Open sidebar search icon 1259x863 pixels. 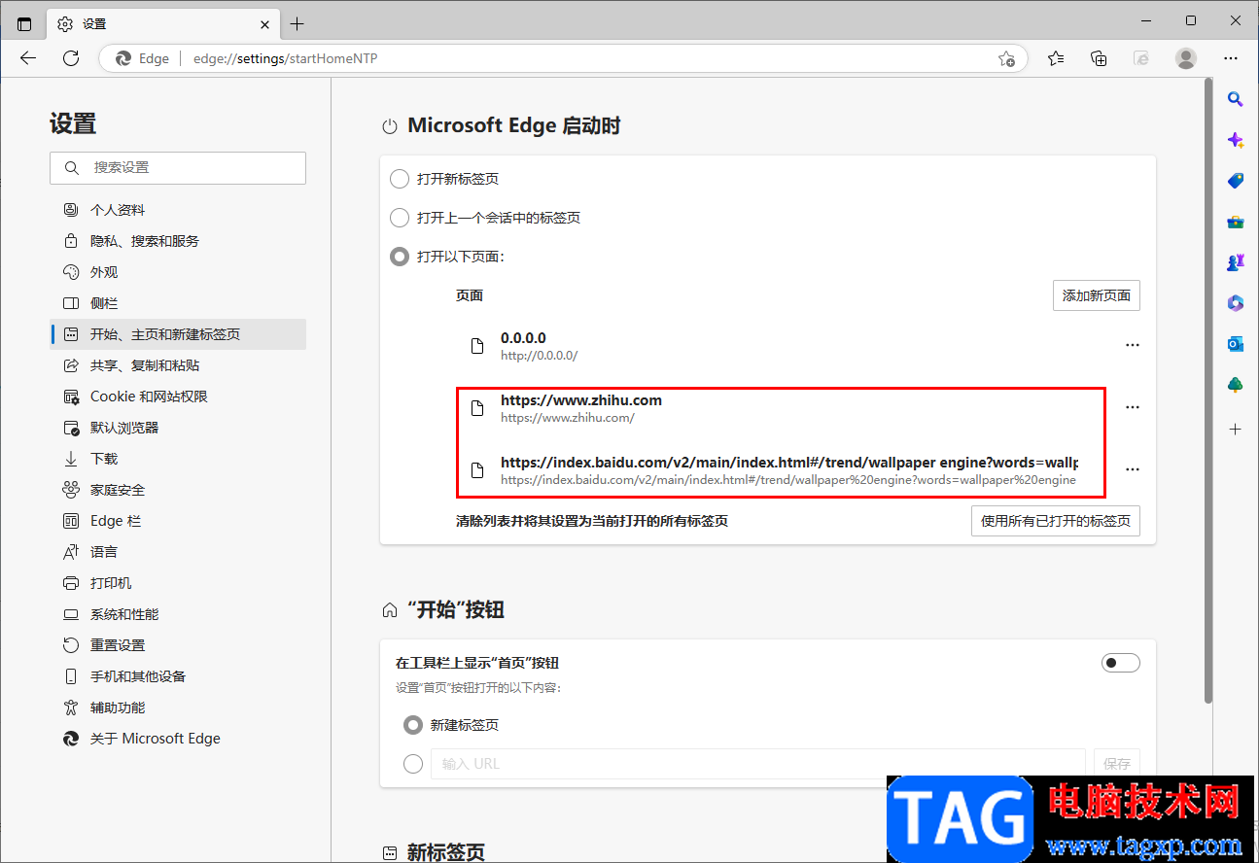pyautogui.click(x=1236, y=98)
